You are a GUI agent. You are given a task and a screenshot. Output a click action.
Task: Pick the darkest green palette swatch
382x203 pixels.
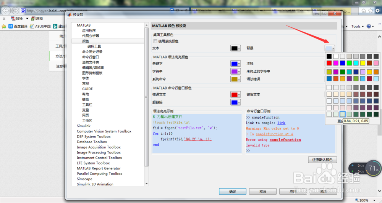click(376, 114)
